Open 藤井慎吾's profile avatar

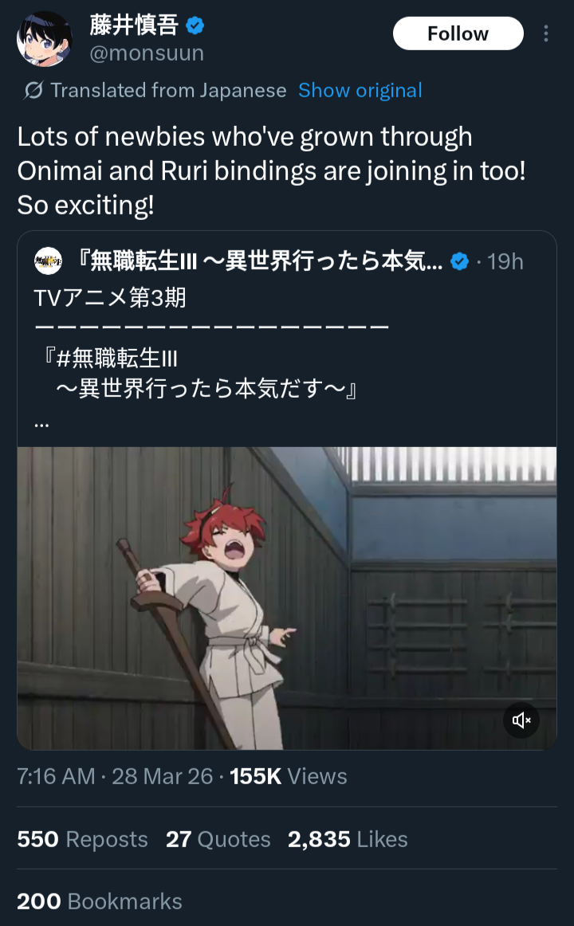tap(45, 39)
